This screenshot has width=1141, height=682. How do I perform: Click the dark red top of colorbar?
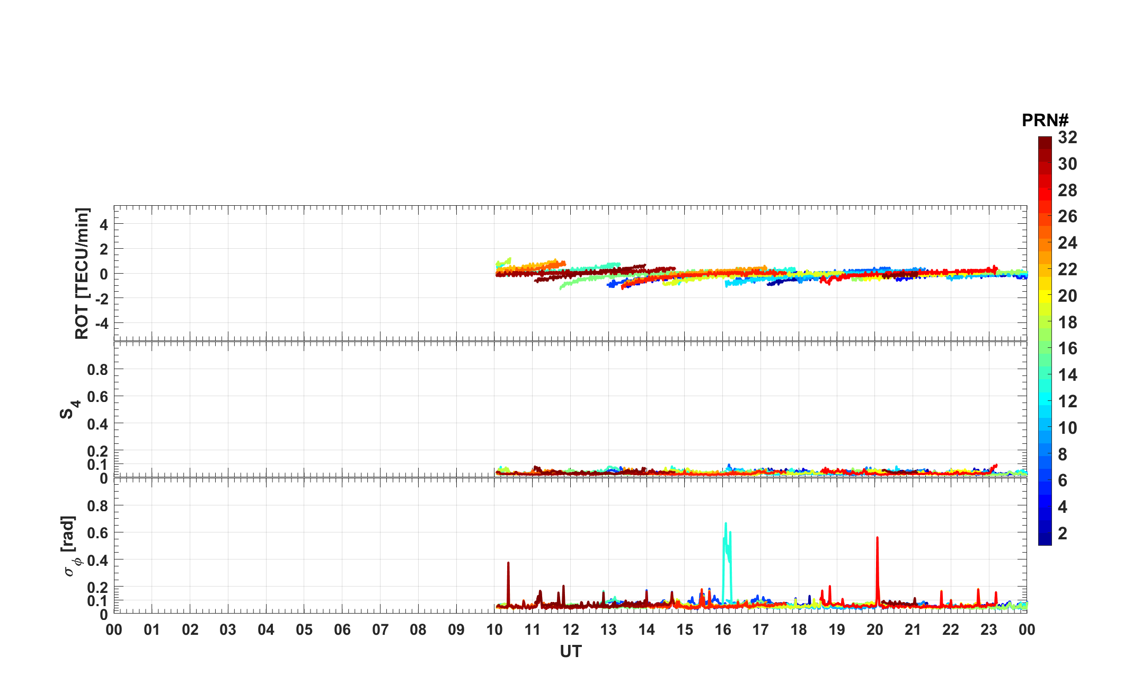pos(1045,142)
